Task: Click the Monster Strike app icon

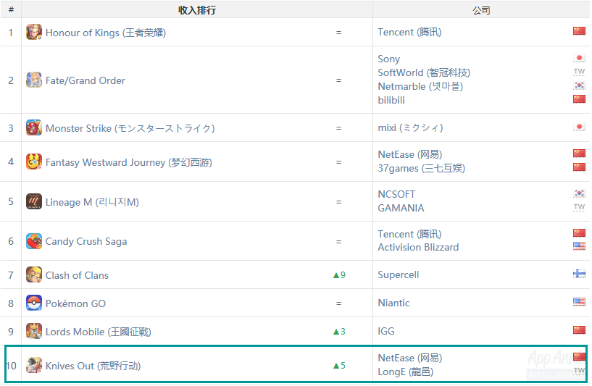Action: click(x=33, y=128)
